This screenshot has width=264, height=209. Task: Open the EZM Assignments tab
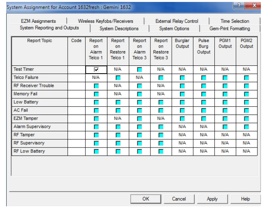point(38,21)
